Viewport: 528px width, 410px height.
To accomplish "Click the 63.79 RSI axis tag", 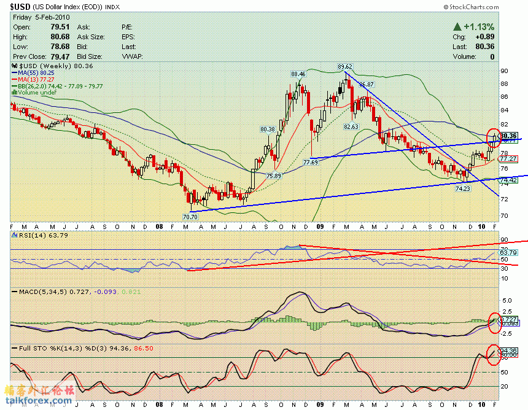I will pos(508,252).
